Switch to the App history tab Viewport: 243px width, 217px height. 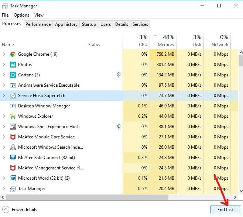[66, 24]
